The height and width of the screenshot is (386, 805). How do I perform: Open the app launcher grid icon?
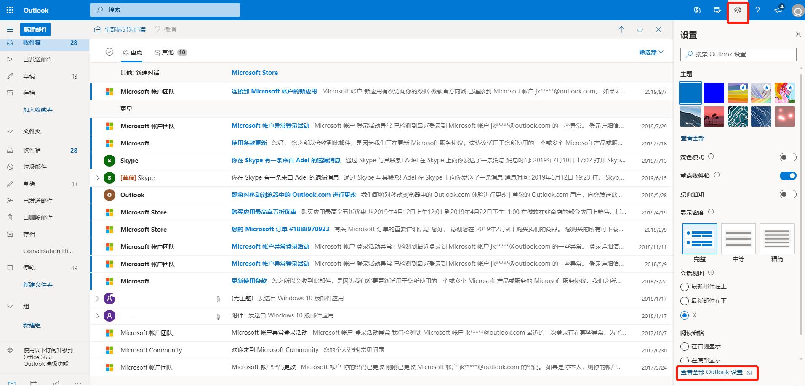[10, 10]
